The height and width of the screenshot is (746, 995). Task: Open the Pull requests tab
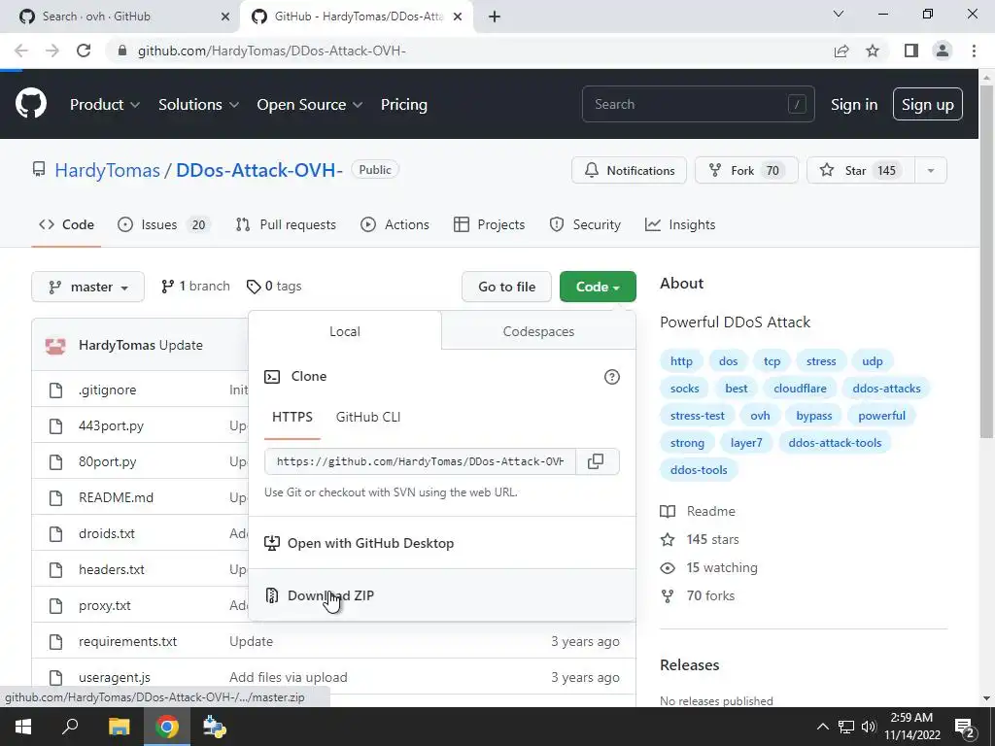point(286,224)
